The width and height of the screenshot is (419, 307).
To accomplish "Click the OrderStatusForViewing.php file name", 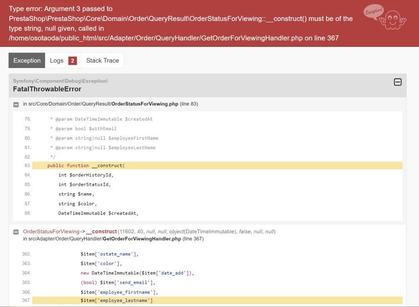I will 144,104.
